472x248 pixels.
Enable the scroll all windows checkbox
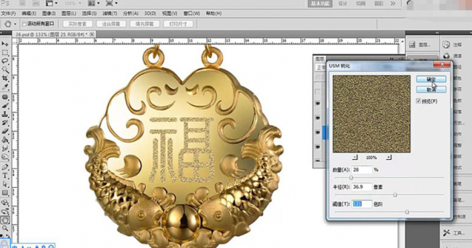click(24, 24)
